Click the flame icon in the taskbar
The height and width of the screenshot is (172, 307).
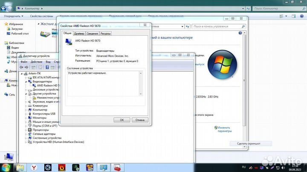(62, 167)
